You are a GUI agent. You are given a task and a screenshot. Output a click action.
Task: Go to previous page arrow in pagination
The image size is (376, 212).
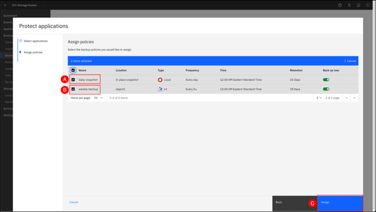tap(346, 98)
